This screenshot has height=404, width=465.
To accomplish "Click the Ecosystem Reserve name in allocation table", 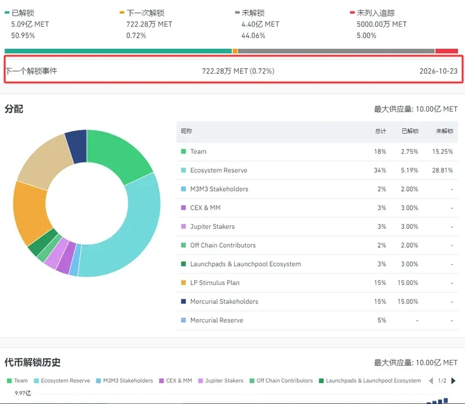I will [x=219, y=170].
